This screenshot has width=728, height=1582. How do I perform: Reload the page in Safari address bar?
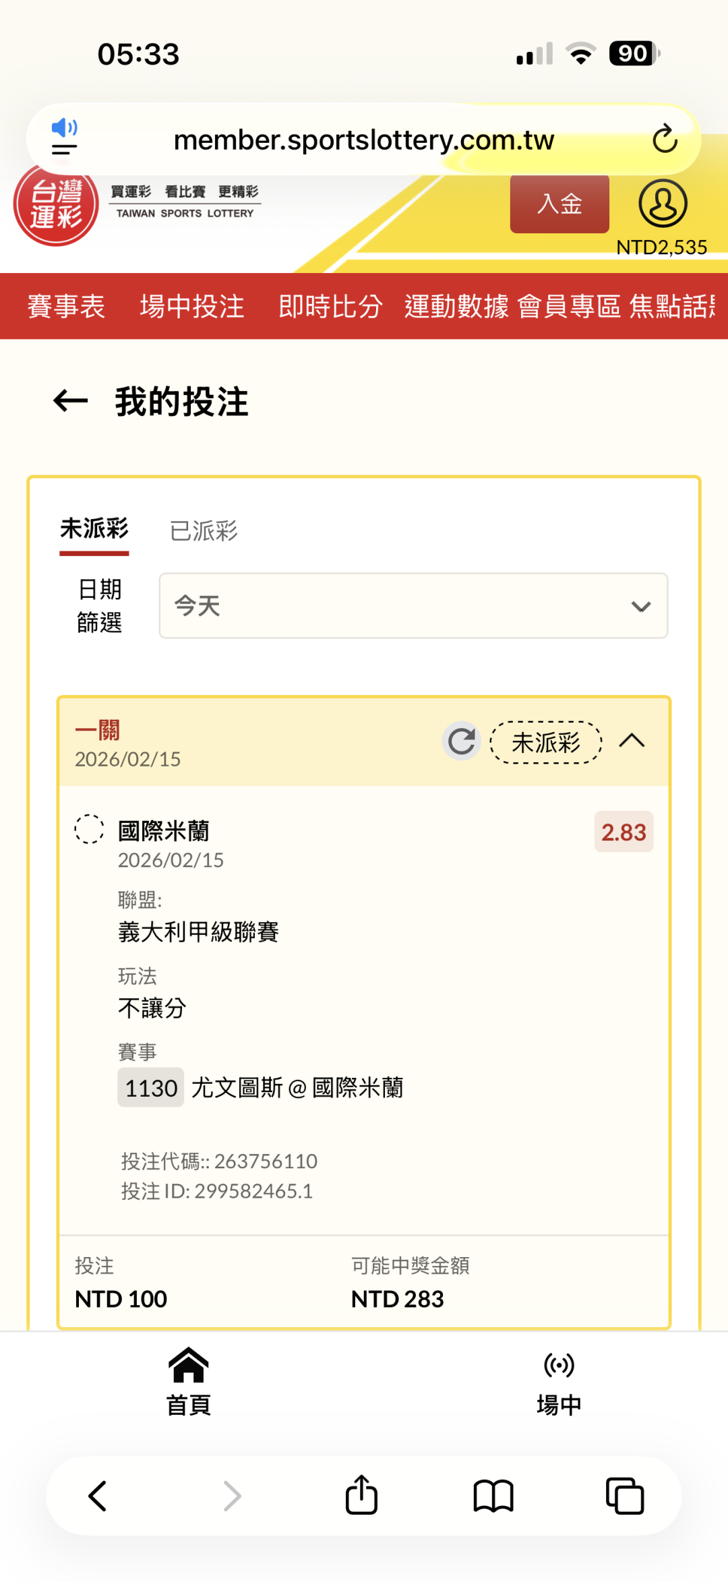click(x=665, y=139)
